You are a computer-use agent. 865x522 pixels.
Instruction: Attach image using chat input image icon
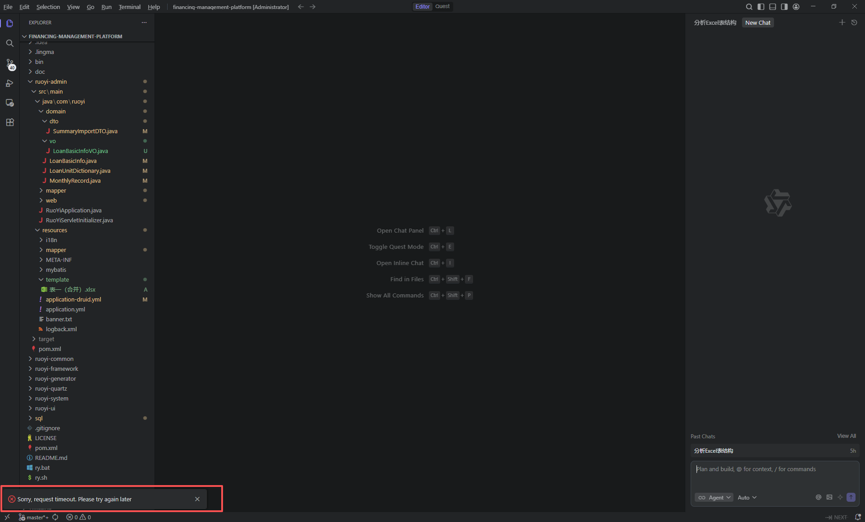pos(829,497)
